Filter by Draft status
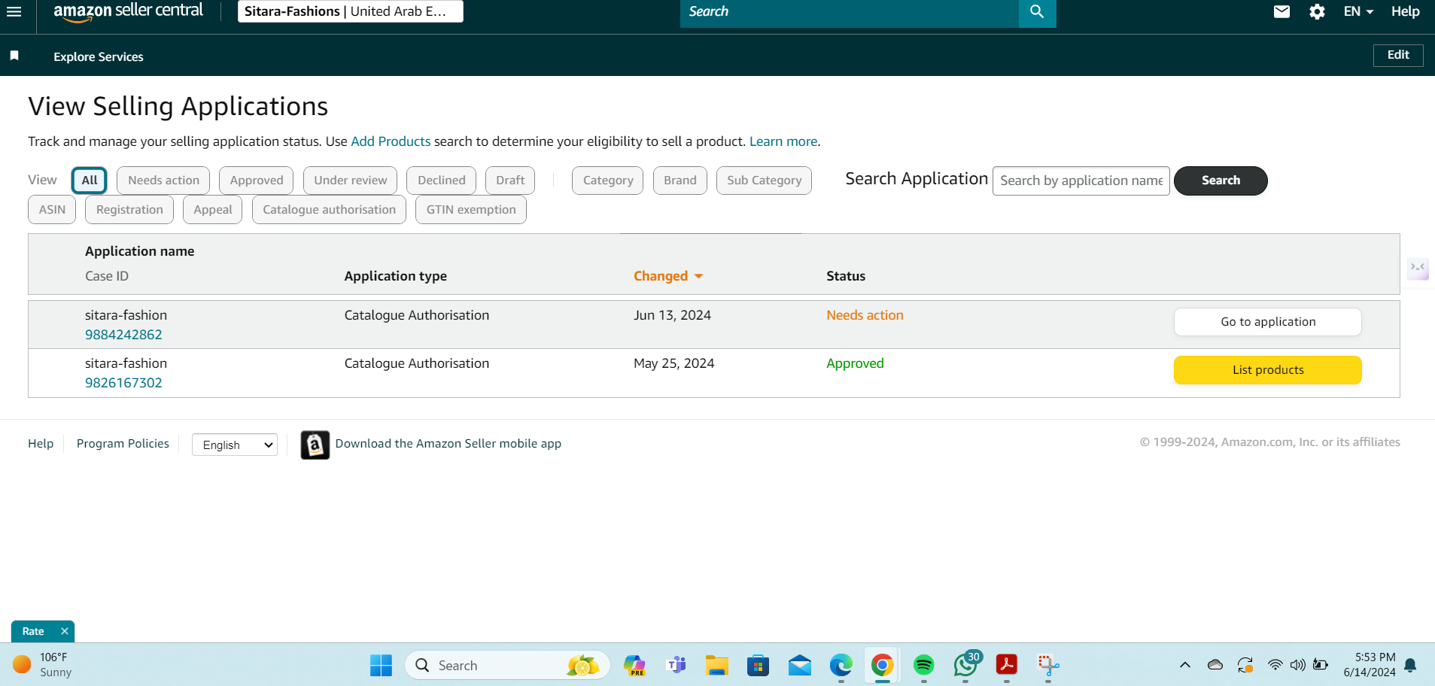 510,181
